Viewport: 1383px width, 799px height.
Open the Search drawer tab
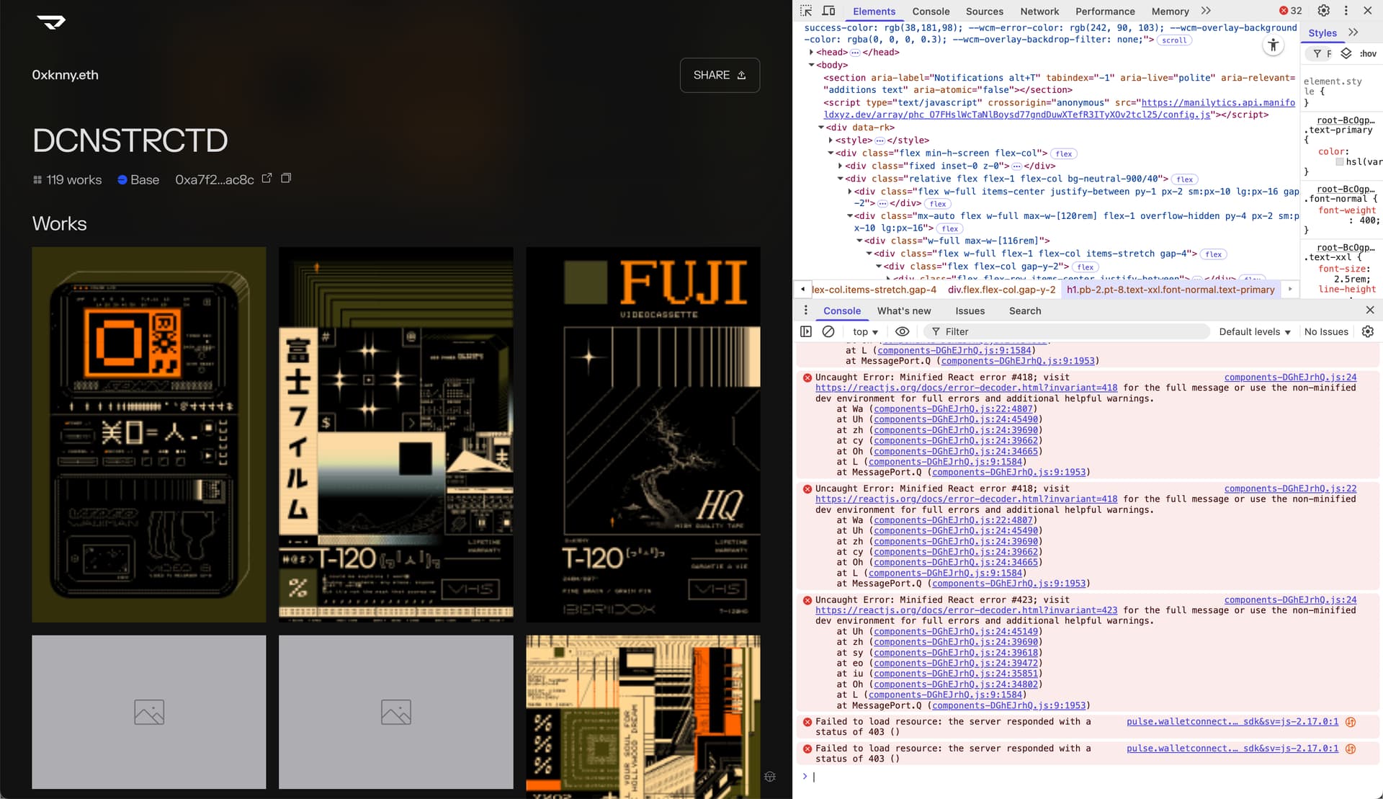1024,311
